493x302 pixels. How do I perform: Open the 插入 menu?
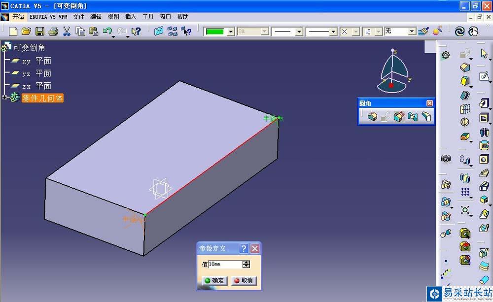pos(131,17)
